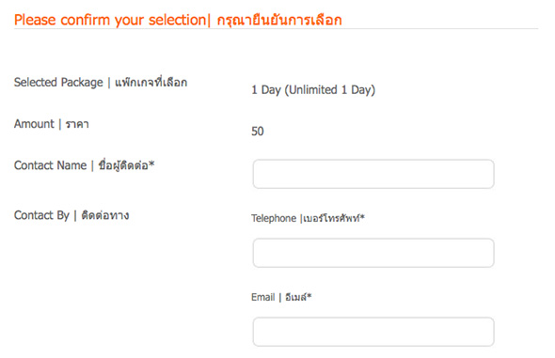Focus the Telephone number text box
The image size is (555, 358).
click(x=373, y=253)
